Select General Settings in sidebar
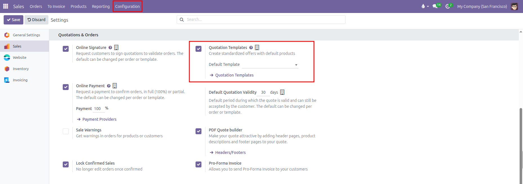The height and width of the screenshot is (184, 523). point(24,35)
